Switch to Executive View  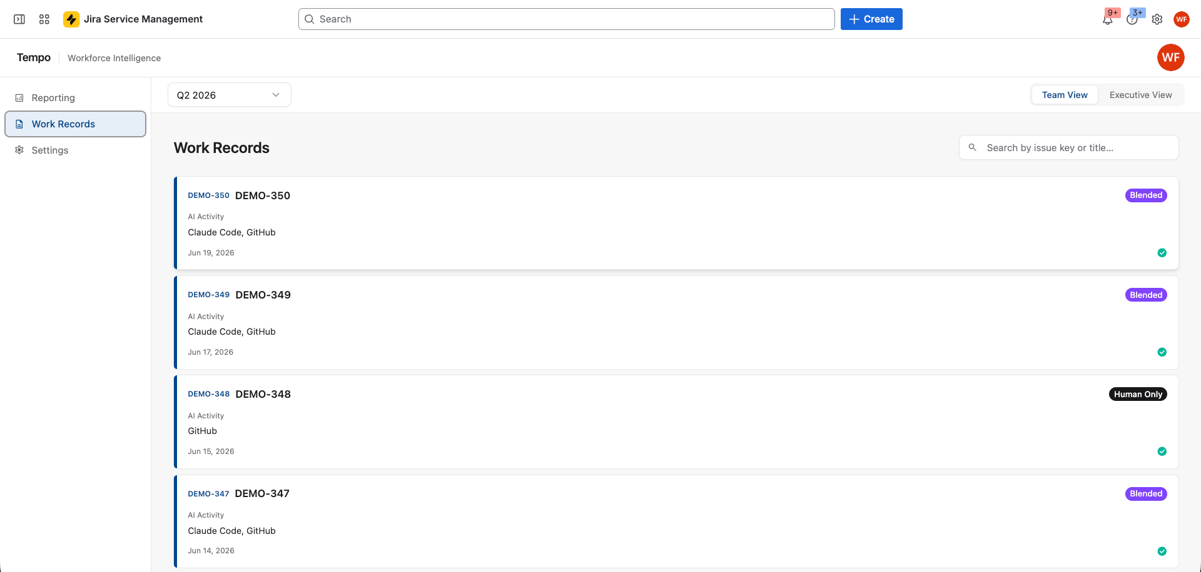(x=1141, y=95)
